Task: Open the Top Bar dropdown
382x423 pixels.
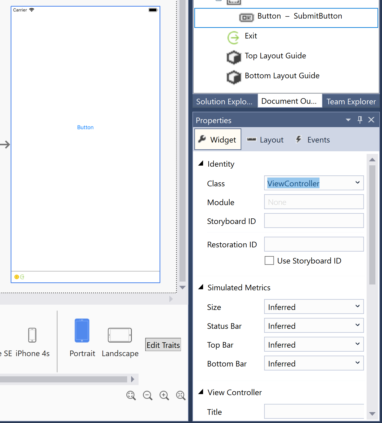Action: [314, 344]
